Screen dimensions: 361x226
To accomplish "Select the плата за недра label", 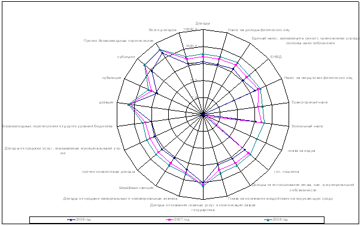I will pyautogui.click(x=301, y=151).
